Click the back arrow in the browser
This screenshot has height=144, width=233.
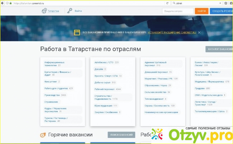point(3,3)
